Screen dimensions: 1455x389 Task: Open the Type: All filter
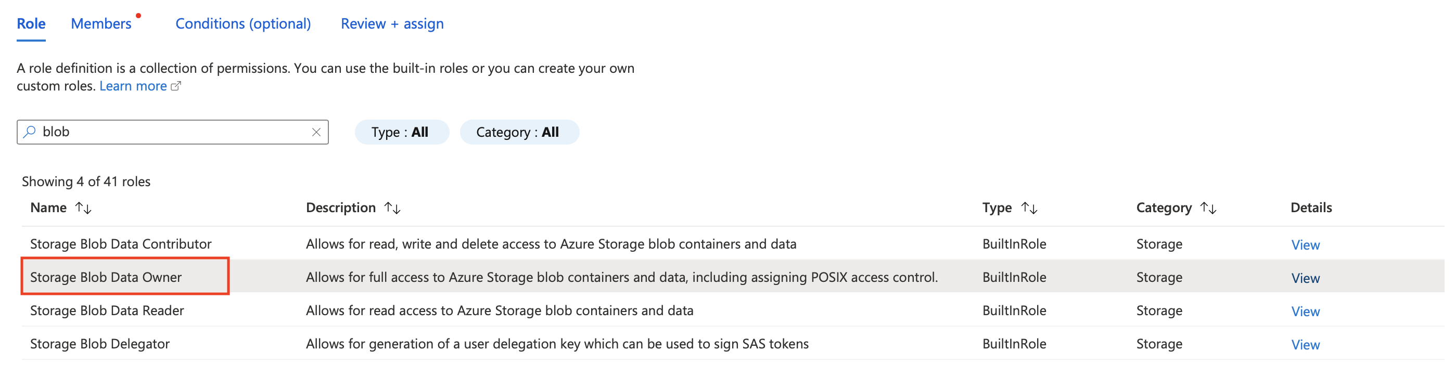pyautogui.click(x=401, y=132)
